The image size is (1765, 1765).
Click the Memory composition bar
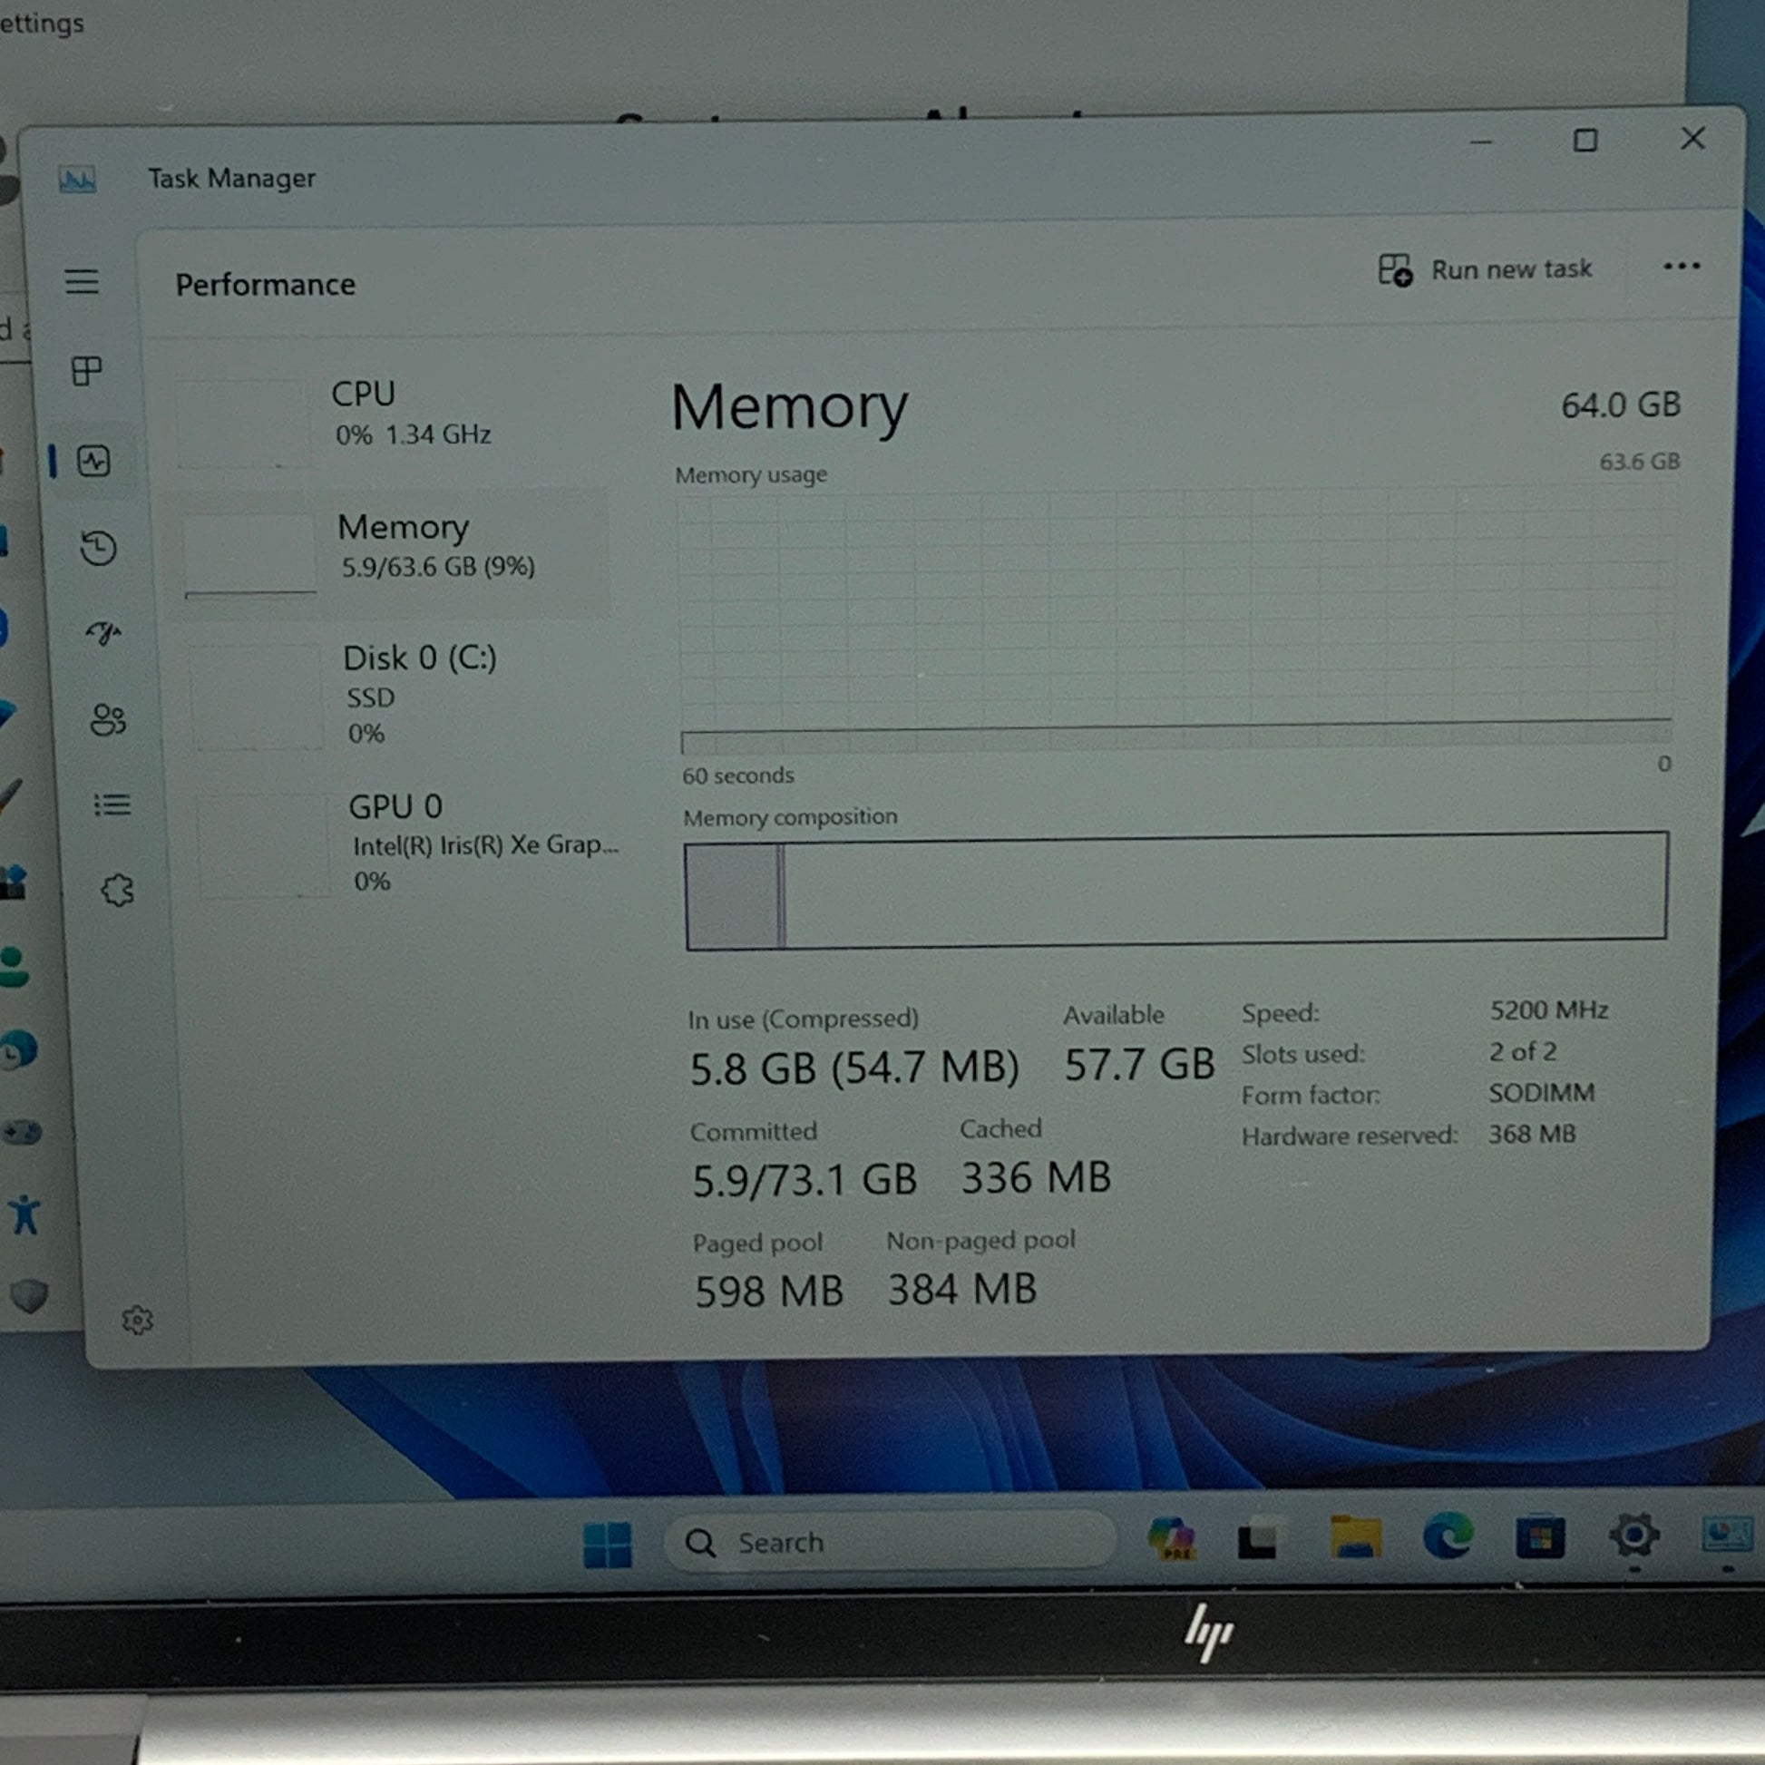[1175, 890]
